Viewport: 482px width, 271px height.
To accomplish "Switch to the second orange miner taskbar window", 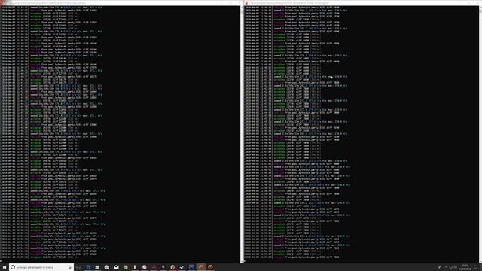I will [x=210, y=267].
